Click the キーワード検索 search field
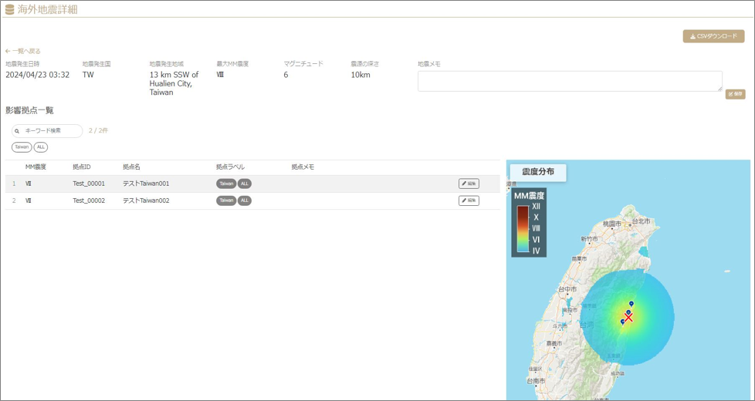755x401 pixels. point(47,131)
